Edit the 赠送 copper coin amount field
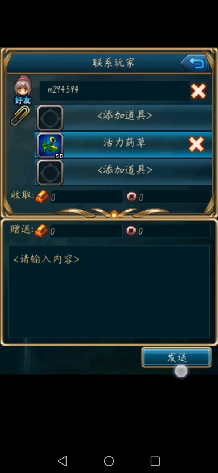 coord(174,231)
